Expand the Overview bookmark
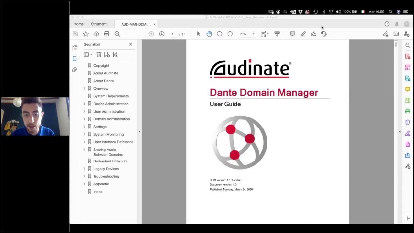Image resolution: width=414 pixels, height=233 pixels. [84, 88]
